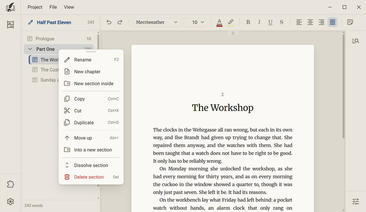Click the sidebar scroll down arrow
Screen dimensions: 366x212
[x=98, y=198]
